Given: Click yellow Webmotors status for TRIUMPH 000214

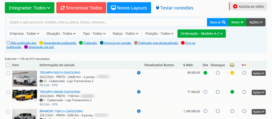Looking at the screenshot, I should 232,73.
